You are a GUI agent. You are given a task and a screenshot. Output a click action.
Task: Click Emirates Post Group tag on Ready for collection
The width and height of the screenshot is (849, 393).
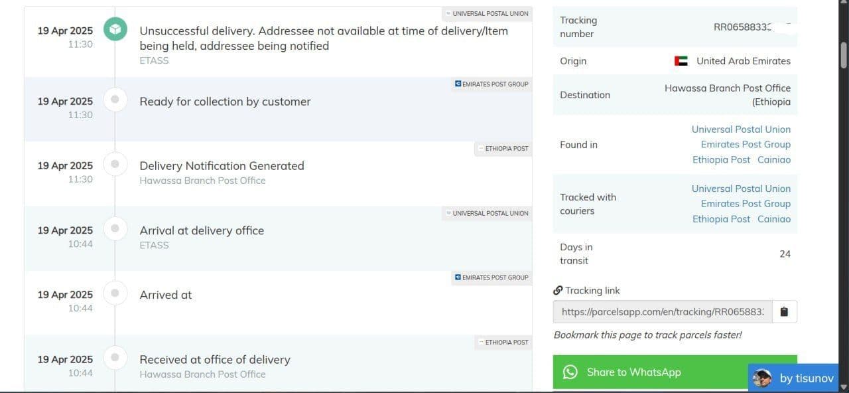(491, 84)
